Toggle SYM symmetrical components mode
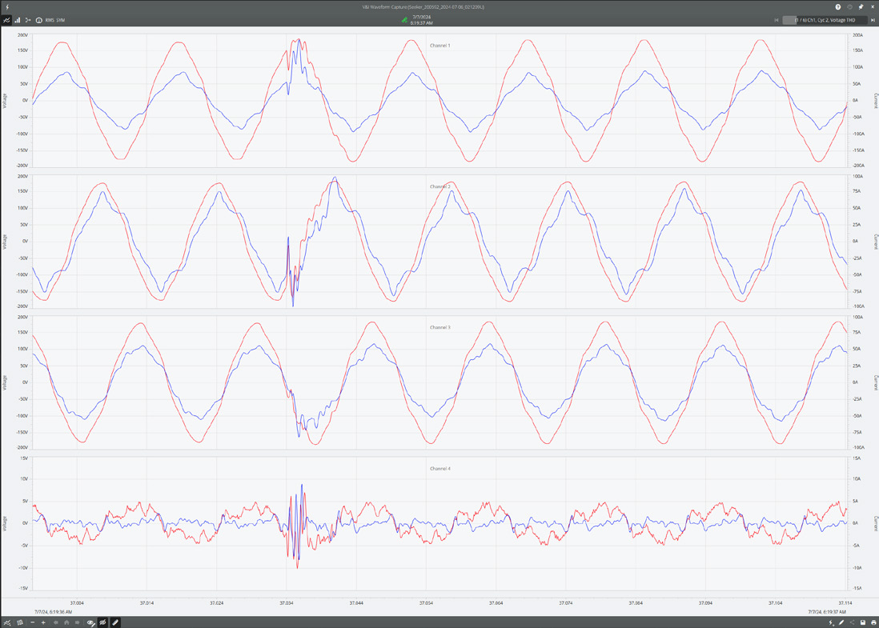The image size is (879, 628). pyautogui.click(x=60, y=20)
